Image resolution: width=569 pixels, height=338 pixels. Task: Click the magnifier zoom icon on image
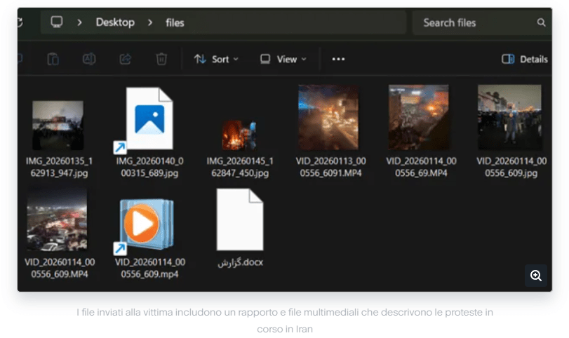pyautogui.click(x=536, y=276)
